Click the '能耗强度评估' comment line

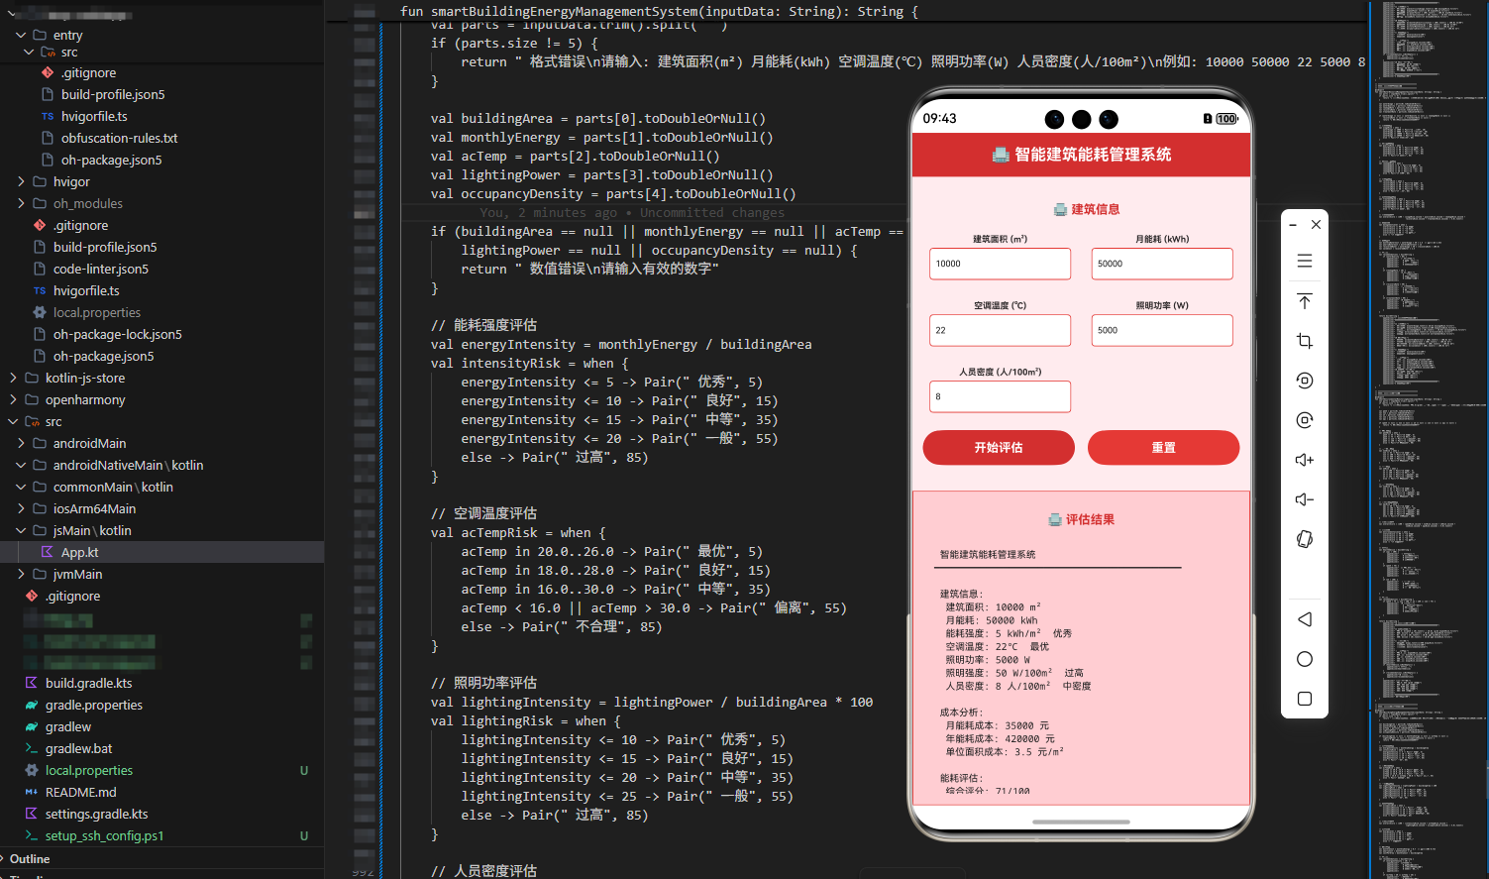(x=483, y=325)
